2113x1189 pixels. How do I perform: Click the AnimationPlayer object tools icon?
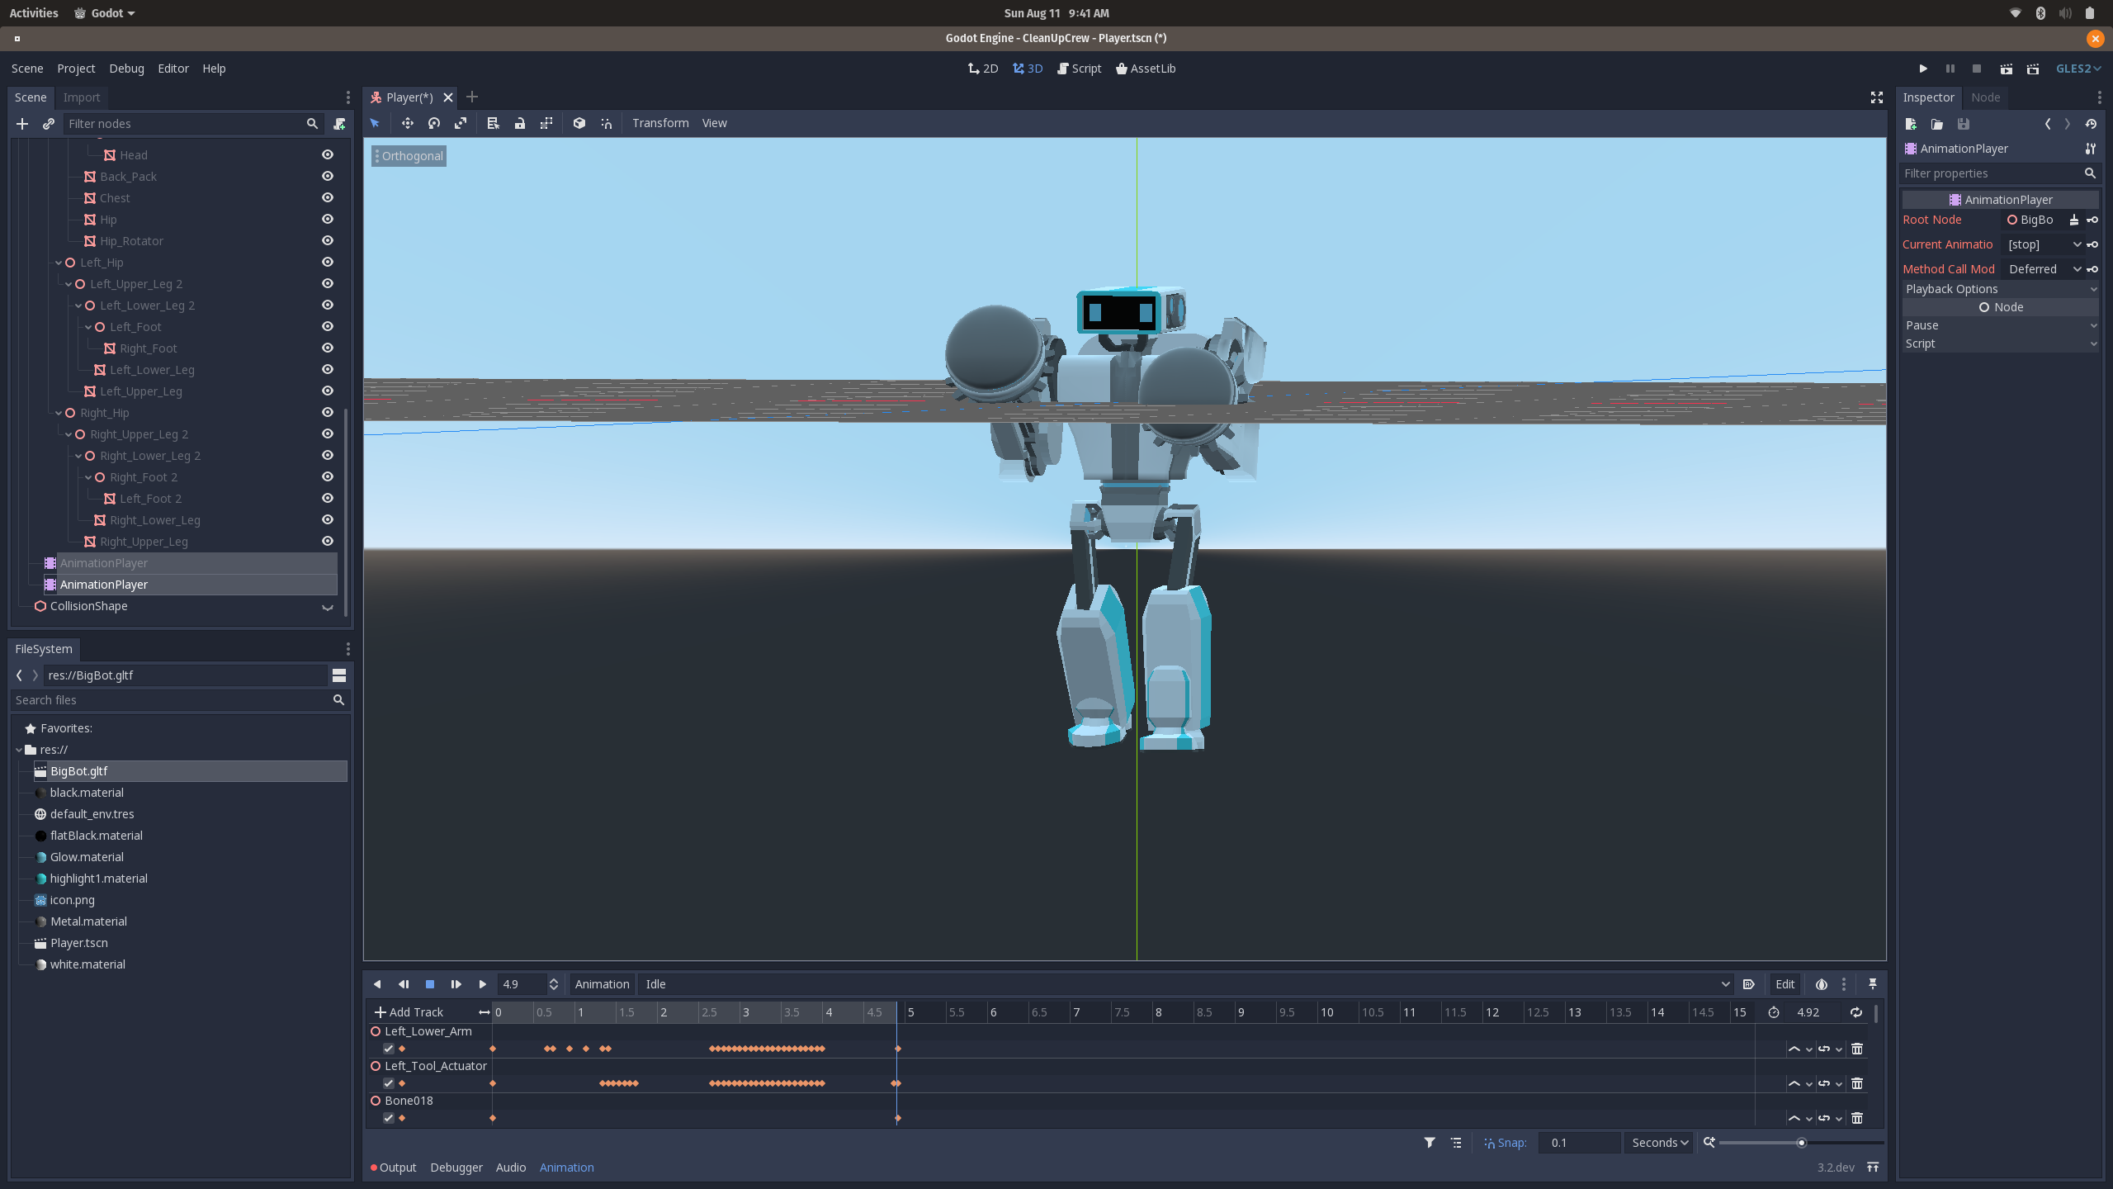pos(2091,149)
